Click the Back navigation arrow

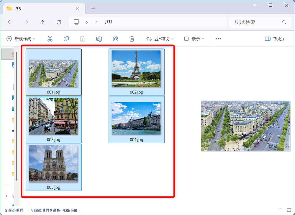10,22
